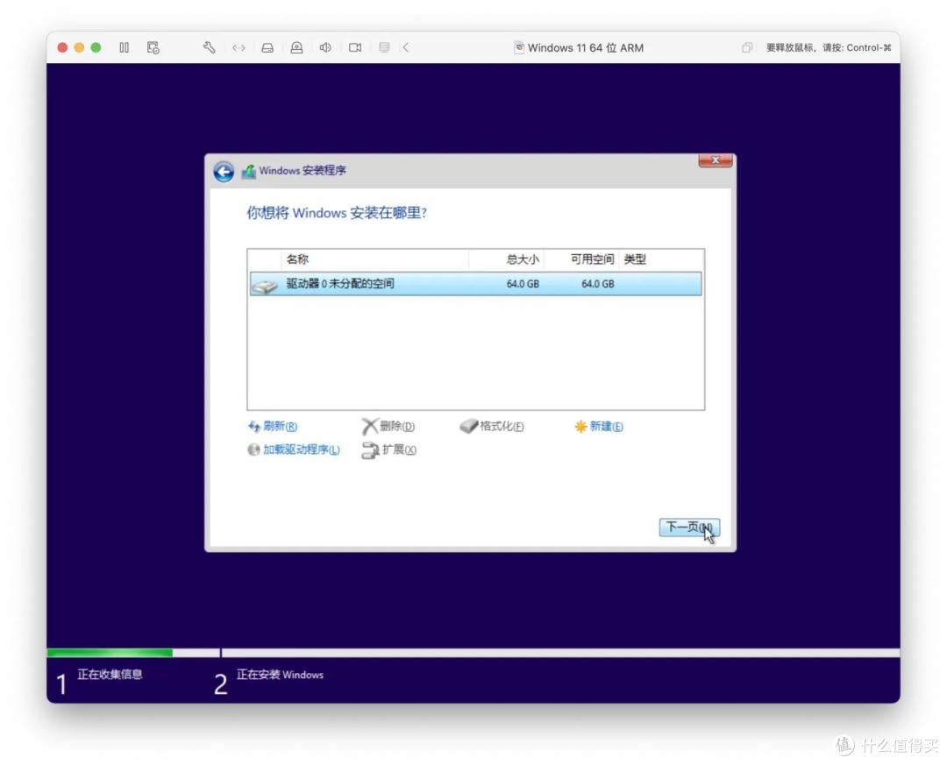Click the blue back arrow in installer
Image resolution: width=947 pixels, height=765 pixels.
pyautogui.click(x=224, y=172)
